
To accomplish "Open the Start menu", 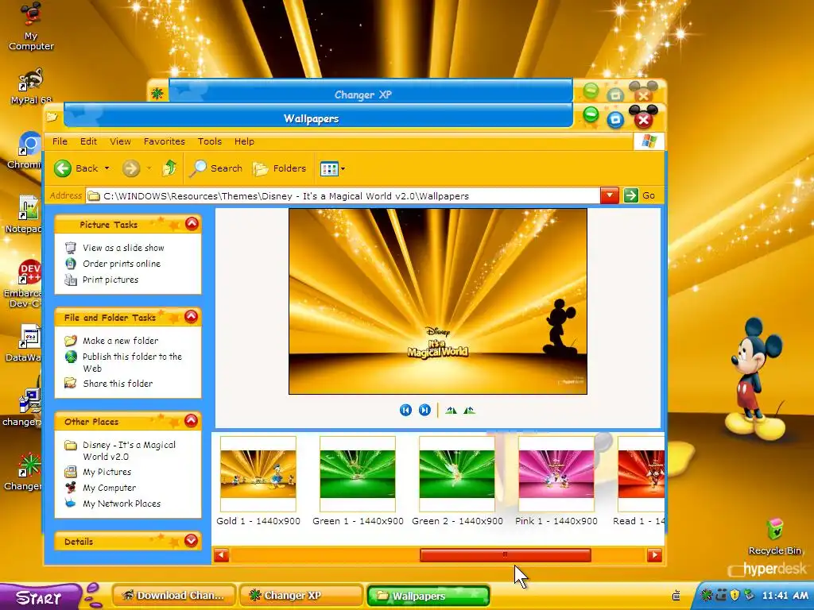I will tap(41, 597).
